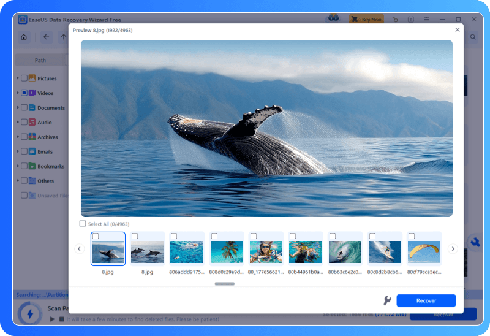Check the 808d0c29e9d thumbnail checkbox
The width and height of the screenshot is (490, 336).
click(x=214, y=236)
